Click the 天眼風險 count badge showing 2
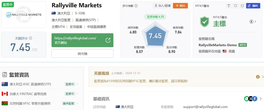264x110 pixels. 258,77
